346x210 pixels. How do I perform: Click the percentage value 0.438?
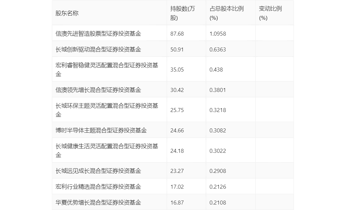pos(216,70)
